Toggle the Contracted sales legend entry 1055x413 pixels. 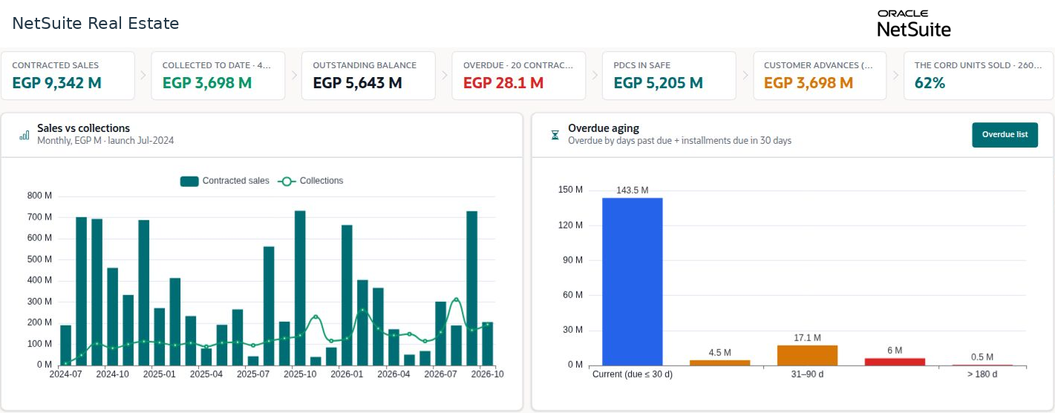[225, 181]
